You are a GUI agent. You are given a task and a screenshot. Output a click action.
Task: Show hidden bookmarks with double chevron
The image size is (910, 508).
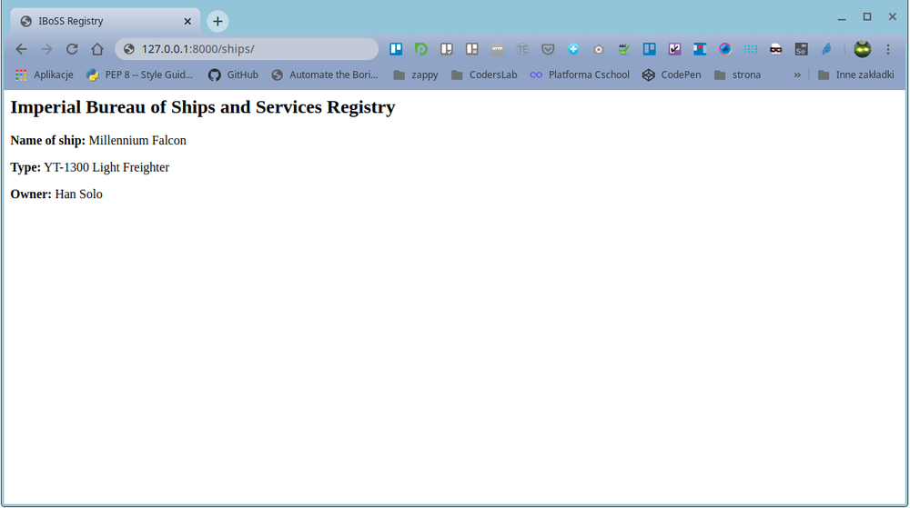(x=797, y=75)
